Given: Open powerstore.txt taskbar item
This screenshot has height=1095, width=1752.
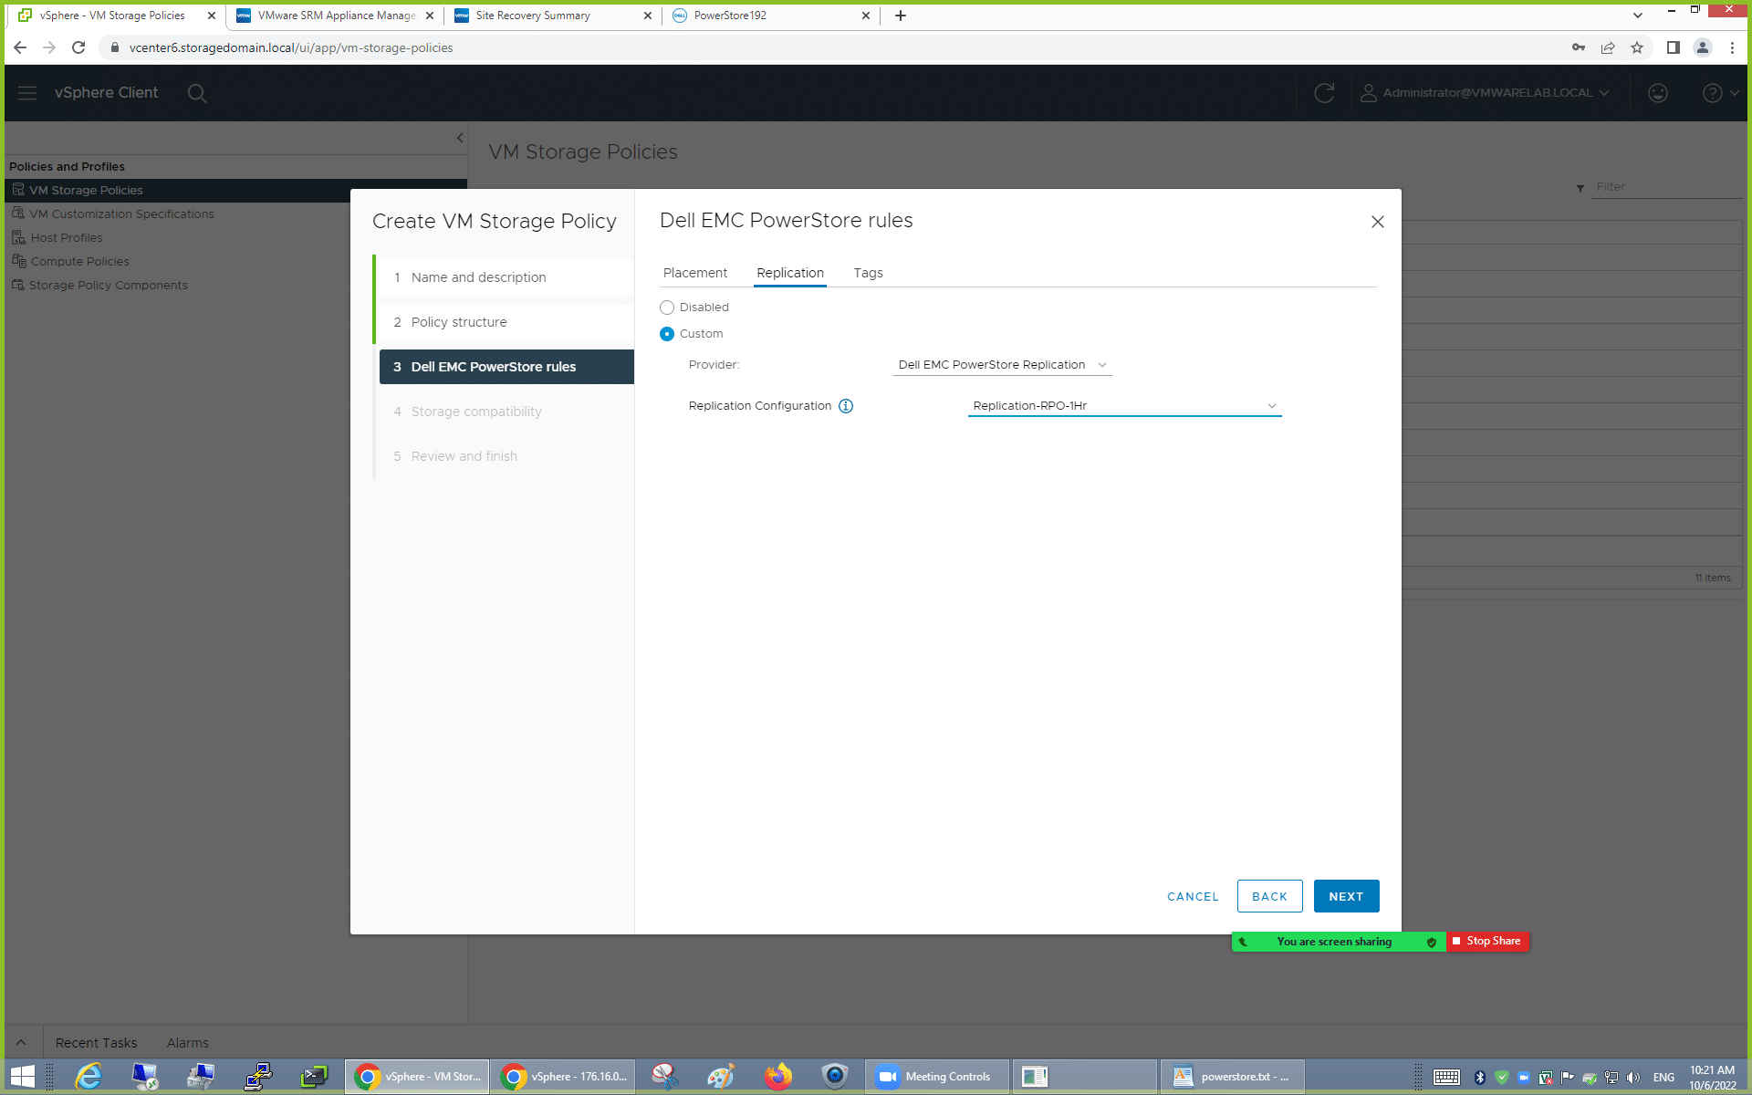Looking at the screenshot, I should (x=1232, y=1077).
